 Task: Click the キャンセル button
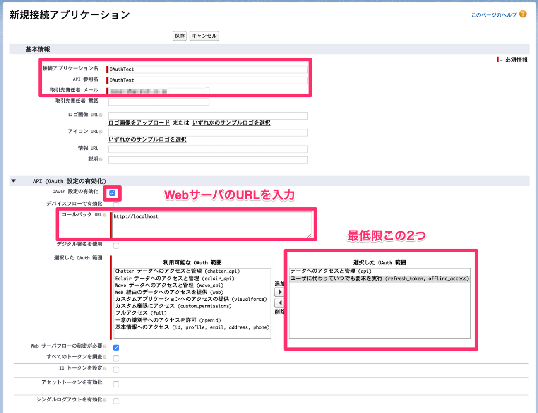tap(204, 36)
